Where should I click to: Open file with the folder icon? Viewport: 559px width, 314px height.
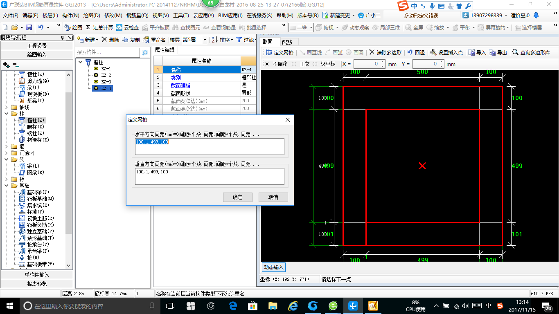14,27
